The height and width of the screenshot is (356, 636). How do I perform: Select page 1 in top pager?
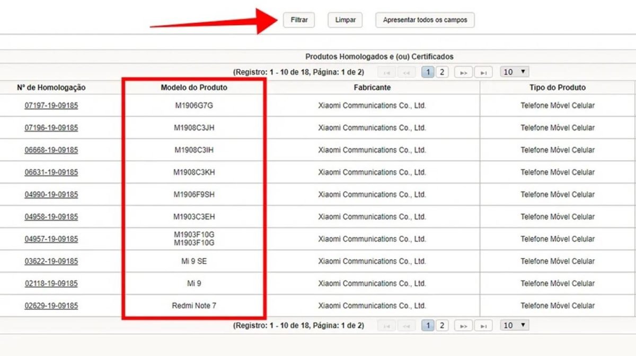coord(428,72)
